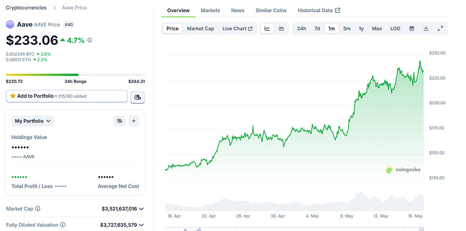466x231 pixels.
Task: Click the Aave Price breadcrumb text
Action: point(74,8)
